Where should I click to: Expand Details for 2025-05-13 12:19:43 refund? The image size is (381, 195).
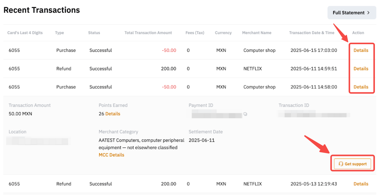(x=361, y=184)
